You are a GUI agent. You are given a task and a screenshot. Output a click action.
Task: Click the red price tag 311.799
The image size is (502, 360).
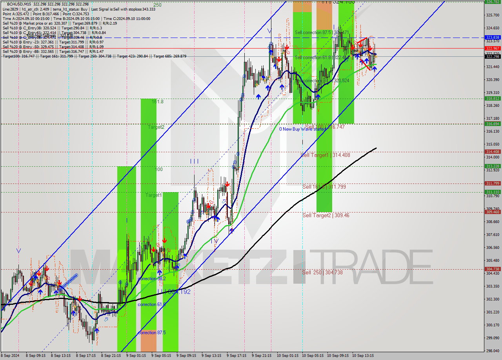coord(493,183)
